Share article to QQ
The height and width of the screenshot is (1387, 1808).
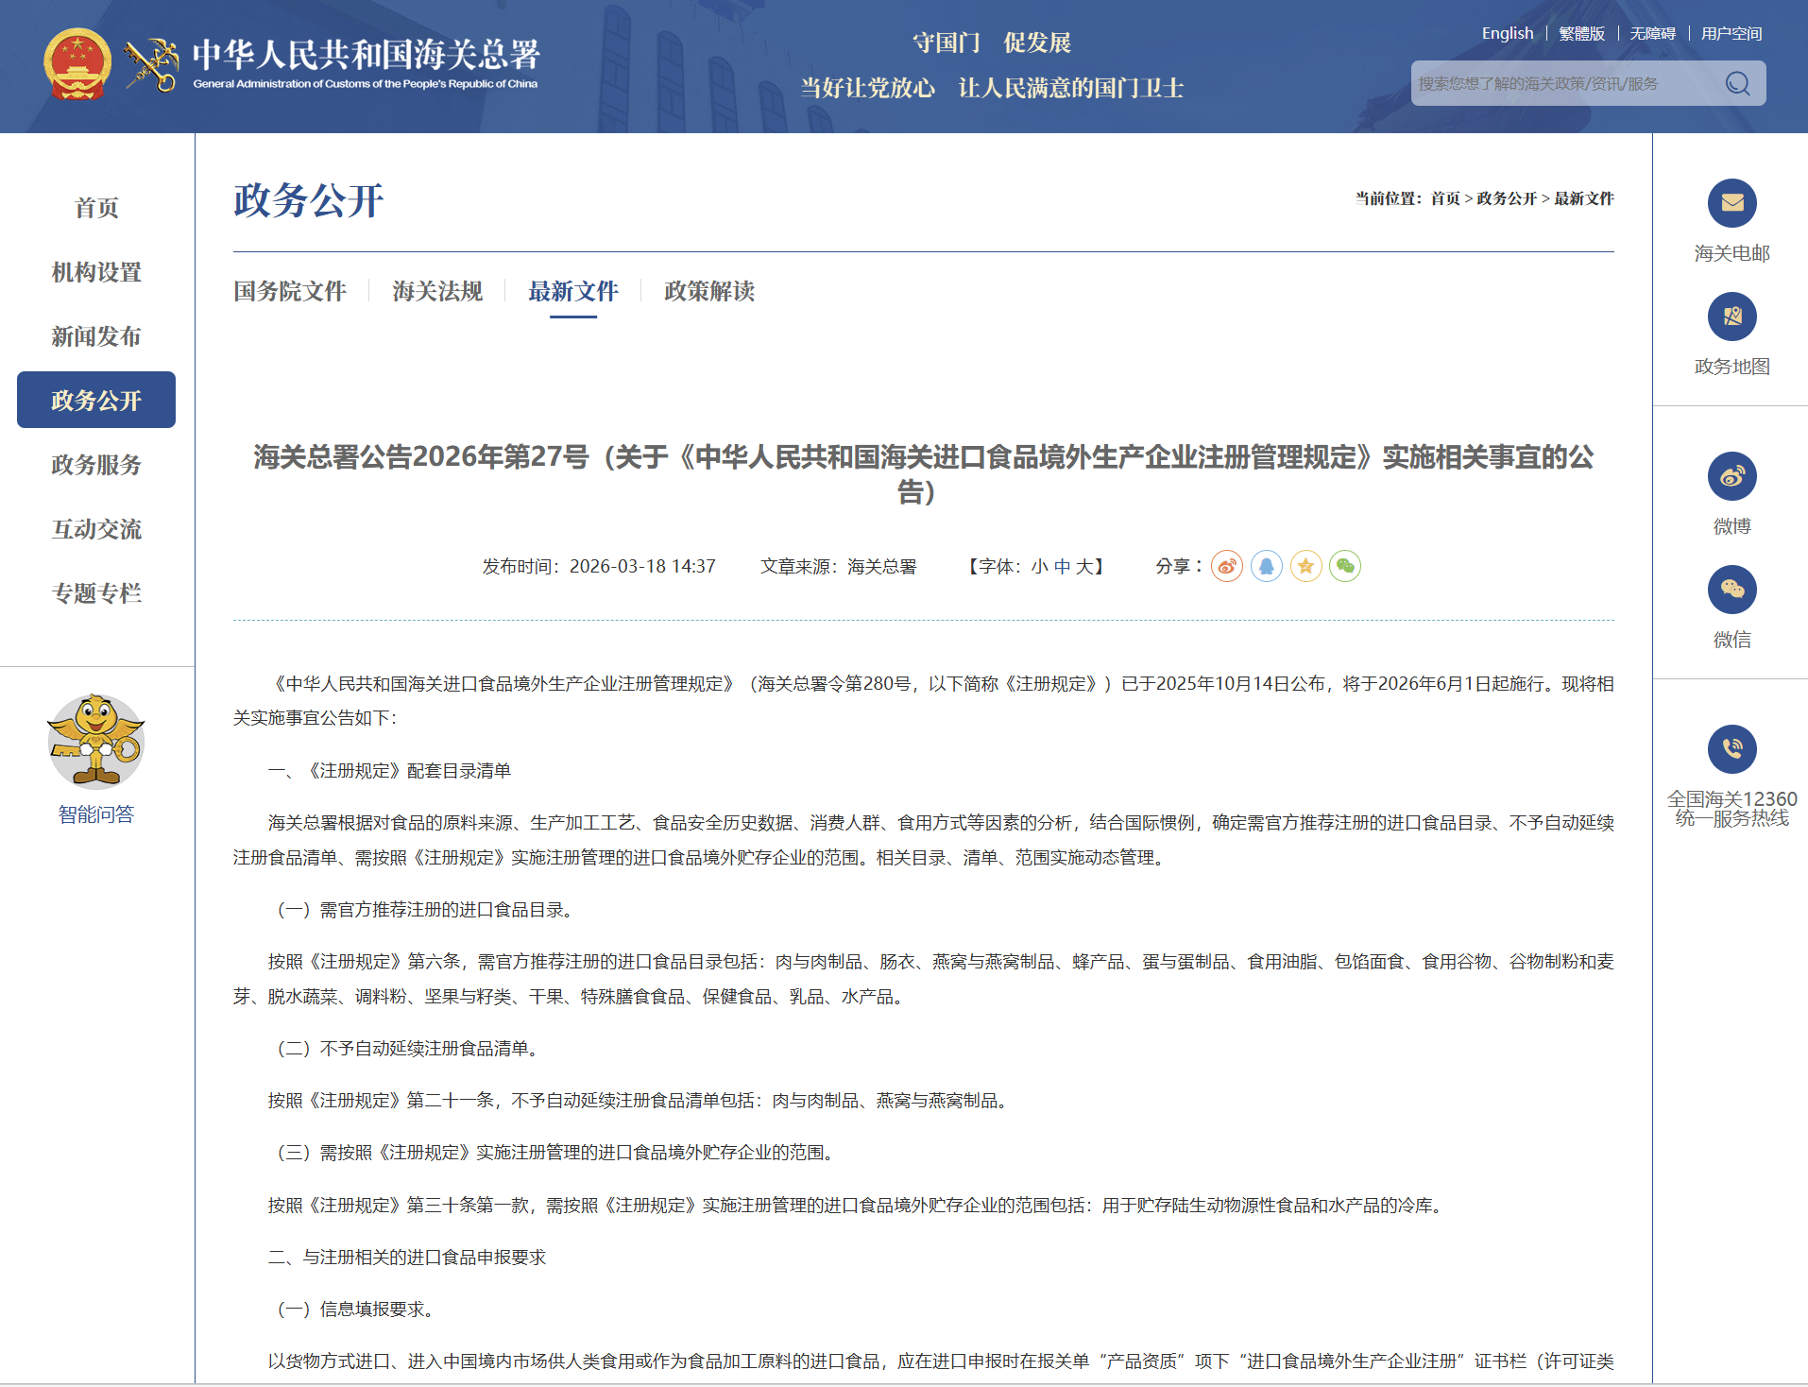pyautogui.click(x=1267, y=566)
